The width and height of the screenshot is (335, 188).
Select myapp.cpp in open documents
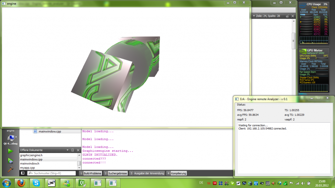tap(27, 168)
